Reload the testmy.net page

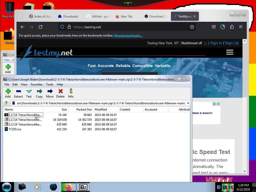click(x=40, y=27)
